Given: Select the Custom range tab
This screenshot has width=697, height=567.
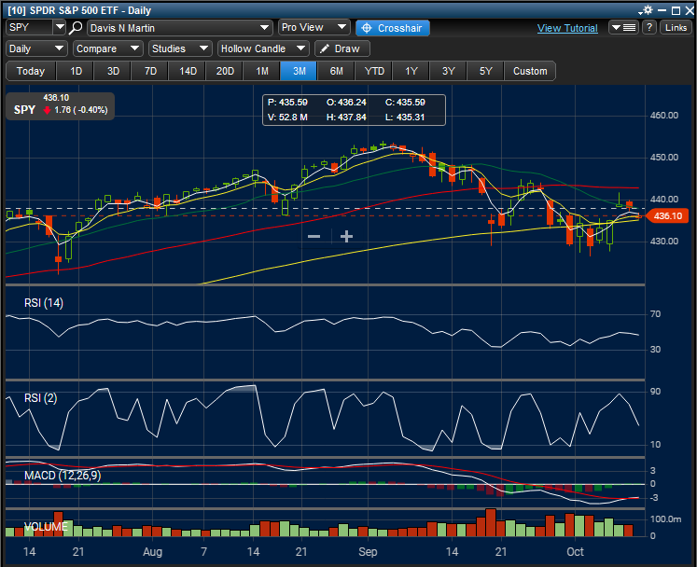Looking at the screenshot, I should [530, 71].
